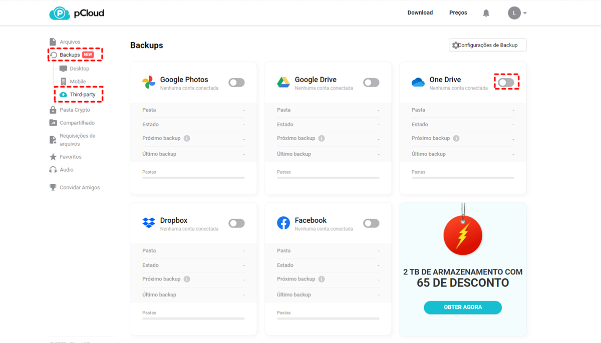Click the Google Drive triangle logo
This screenshot has width=601, height=343.
click(283, 83)
